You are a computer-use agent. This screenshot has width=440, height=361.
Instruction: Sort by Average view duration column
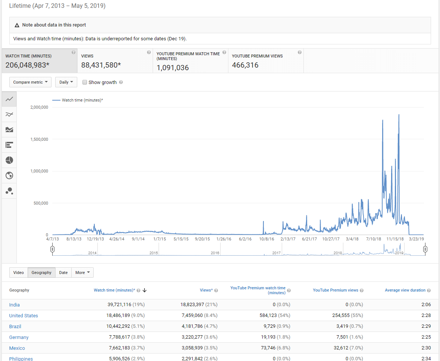point(405,290)
